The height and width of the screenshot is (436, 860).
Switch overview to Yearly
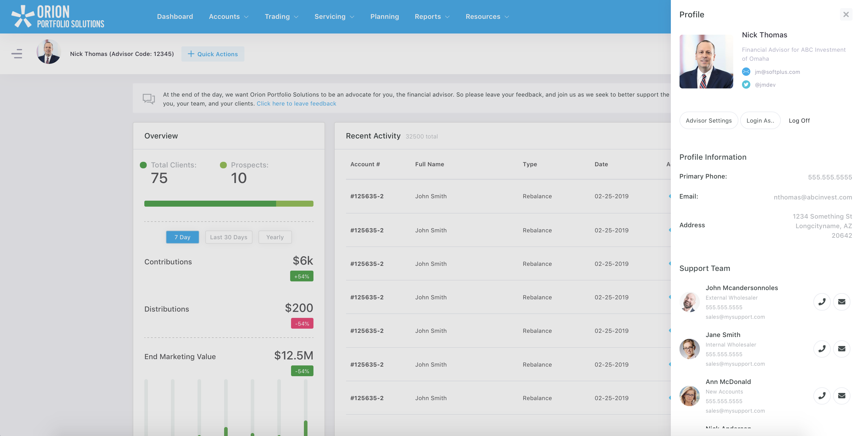coord(275,237)
